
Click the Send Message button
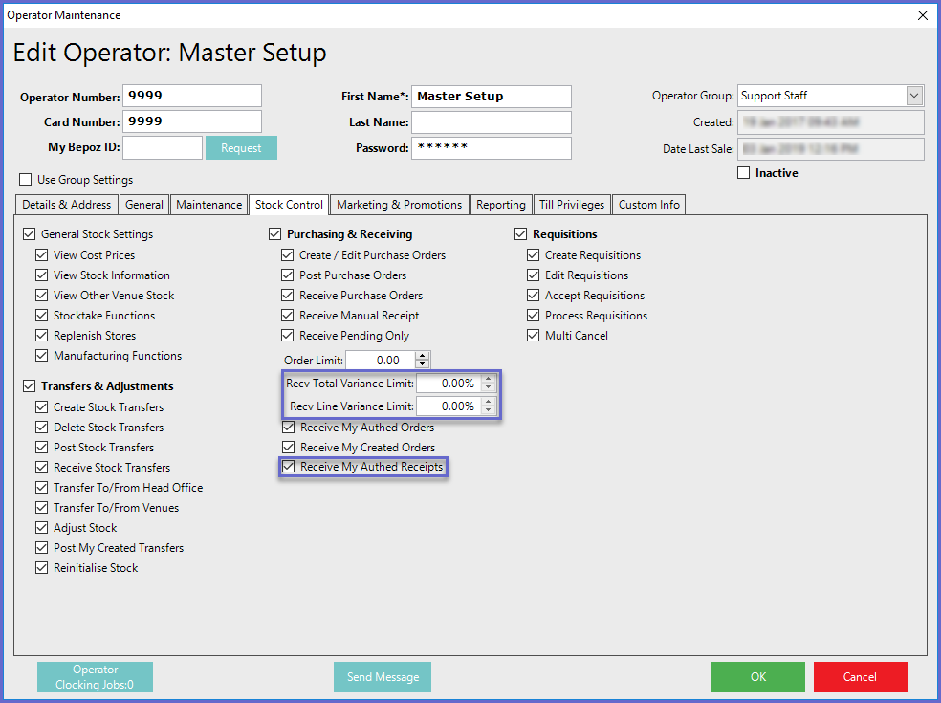coord(383,677)
